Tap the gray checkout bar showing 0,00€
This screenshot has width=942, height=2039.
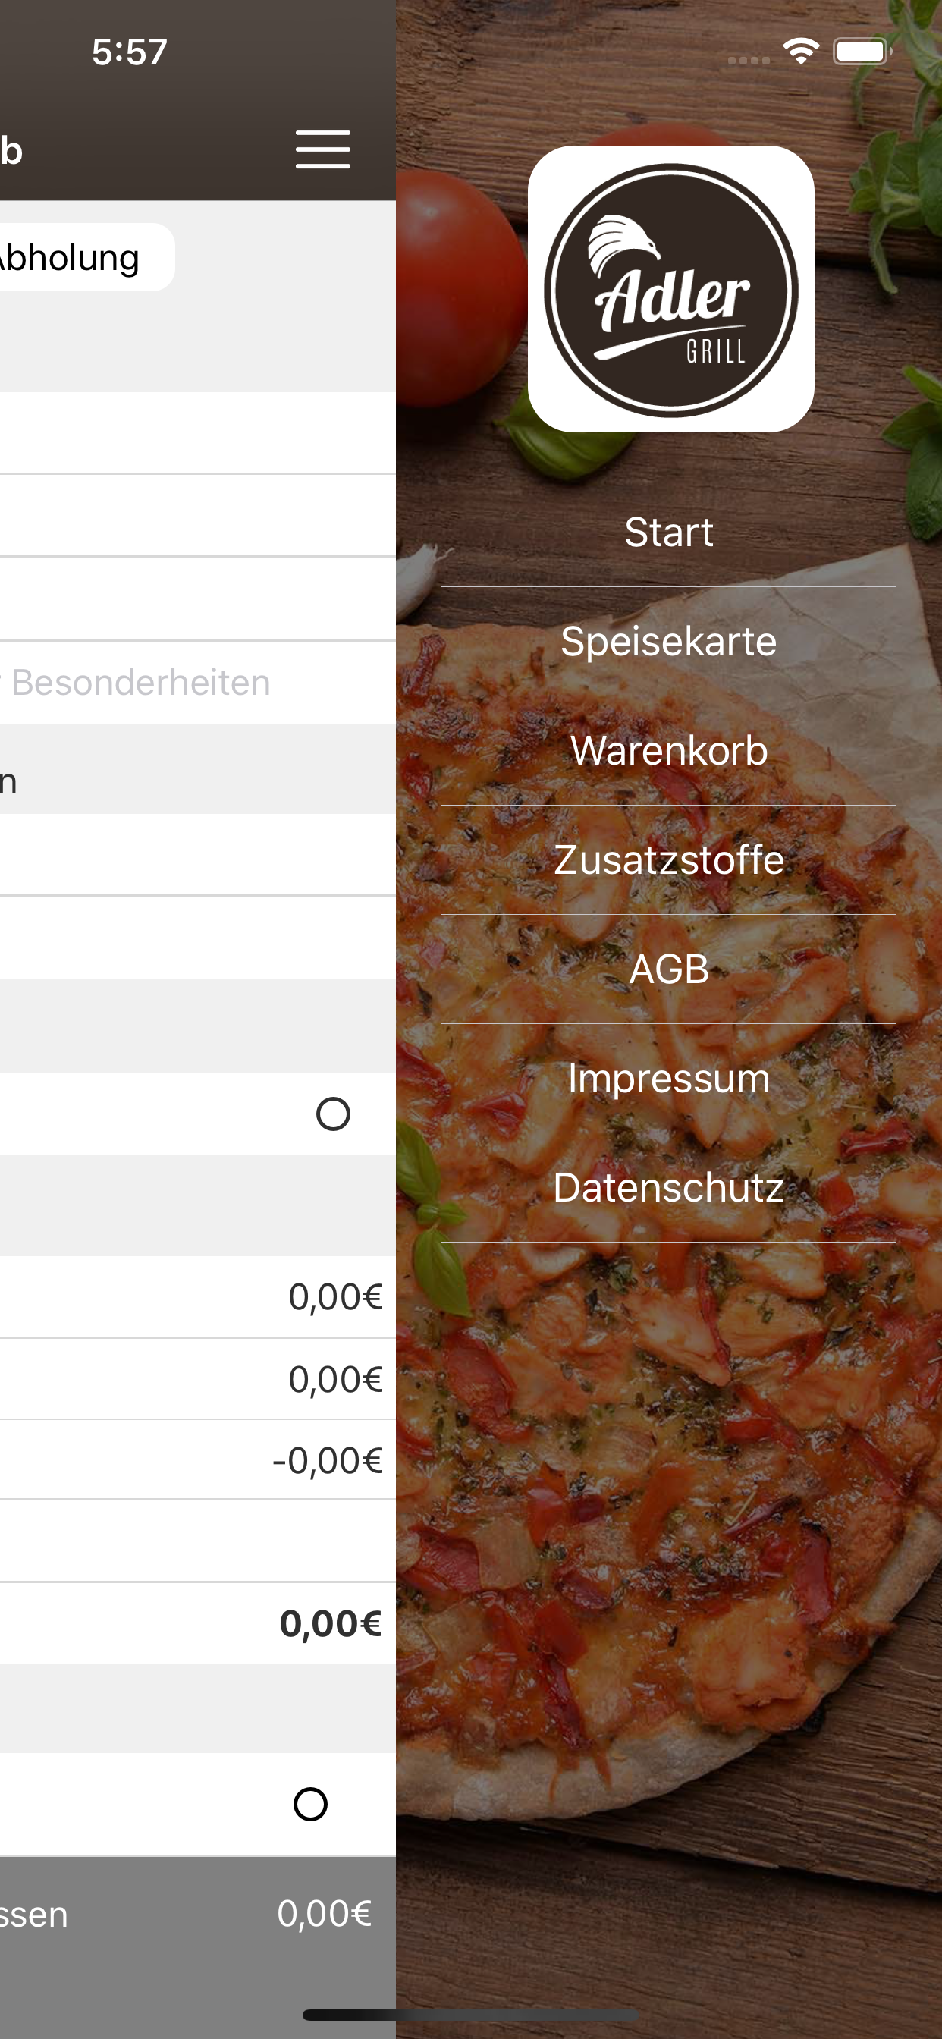(x=198, y=1914)
